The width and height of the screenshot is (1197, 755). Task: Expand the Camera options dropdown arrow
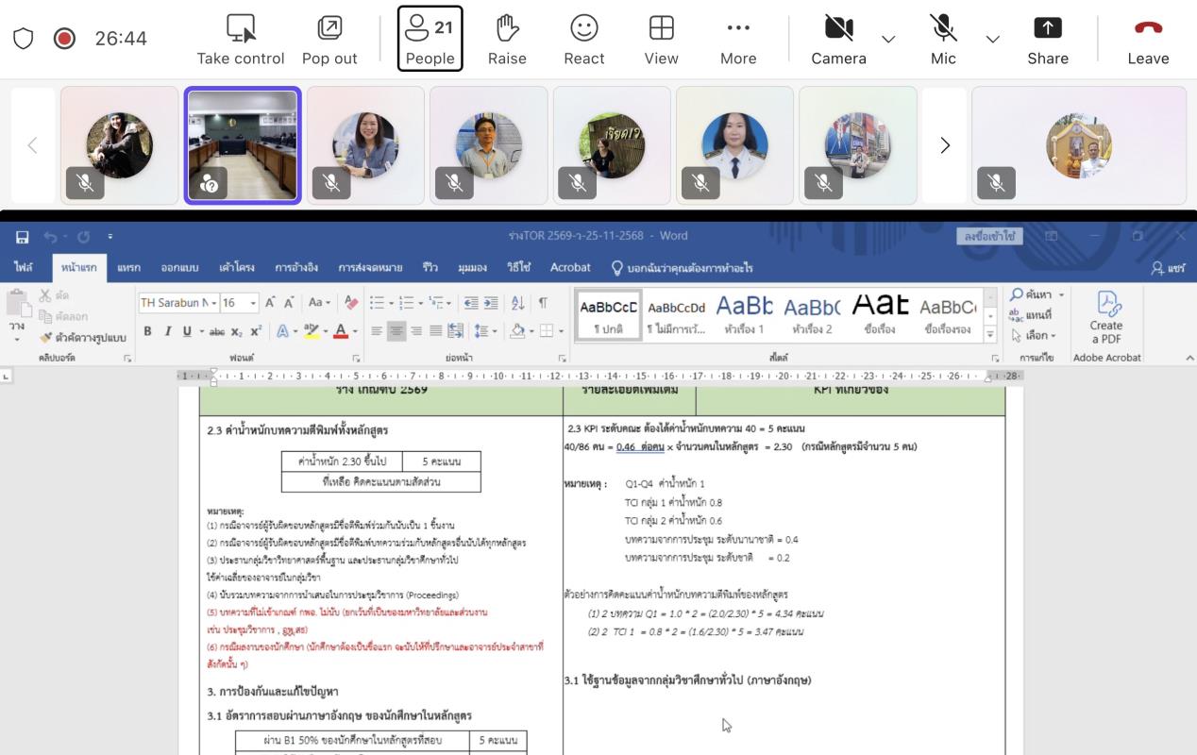tap(888, 40)
